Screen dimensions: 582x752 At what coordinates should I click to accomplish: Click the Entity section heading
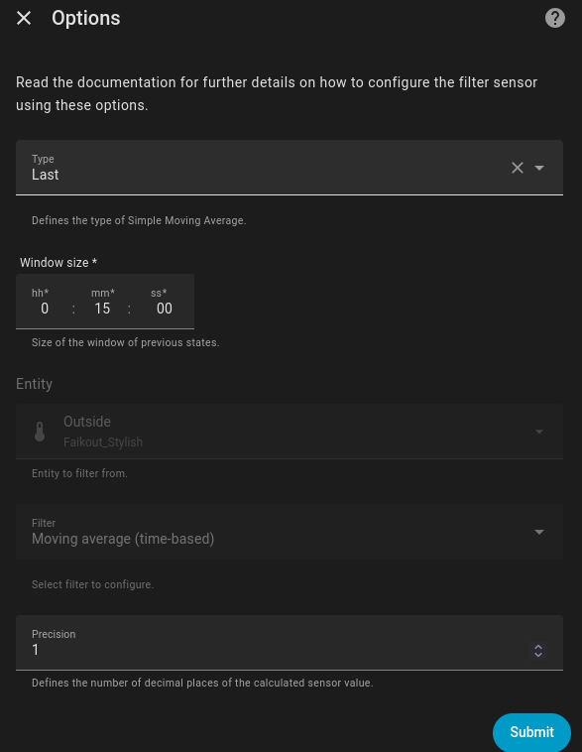tap(34, 384)
